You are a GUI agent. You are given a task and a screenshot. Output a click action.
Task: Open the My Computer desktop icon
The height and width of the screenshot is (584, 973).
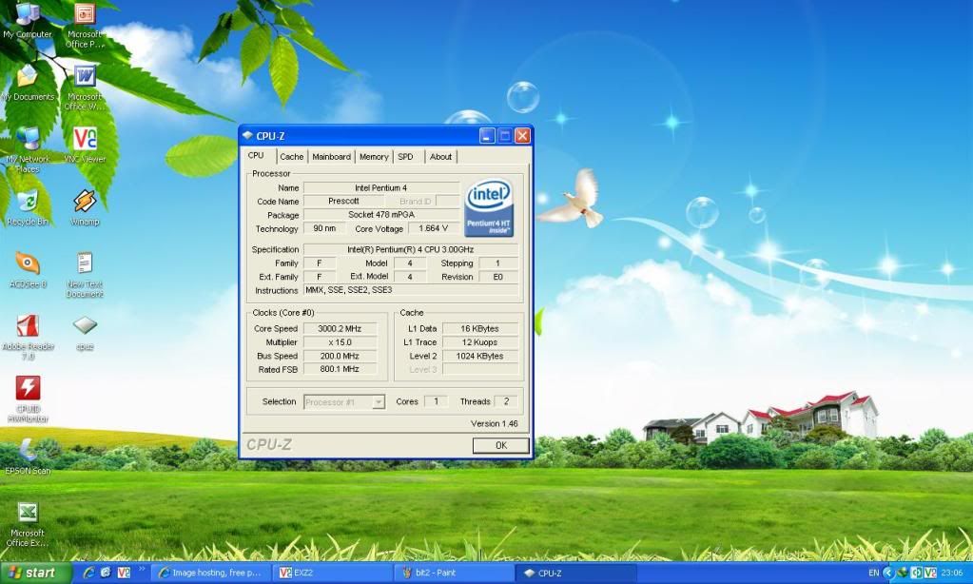(28, 21)
